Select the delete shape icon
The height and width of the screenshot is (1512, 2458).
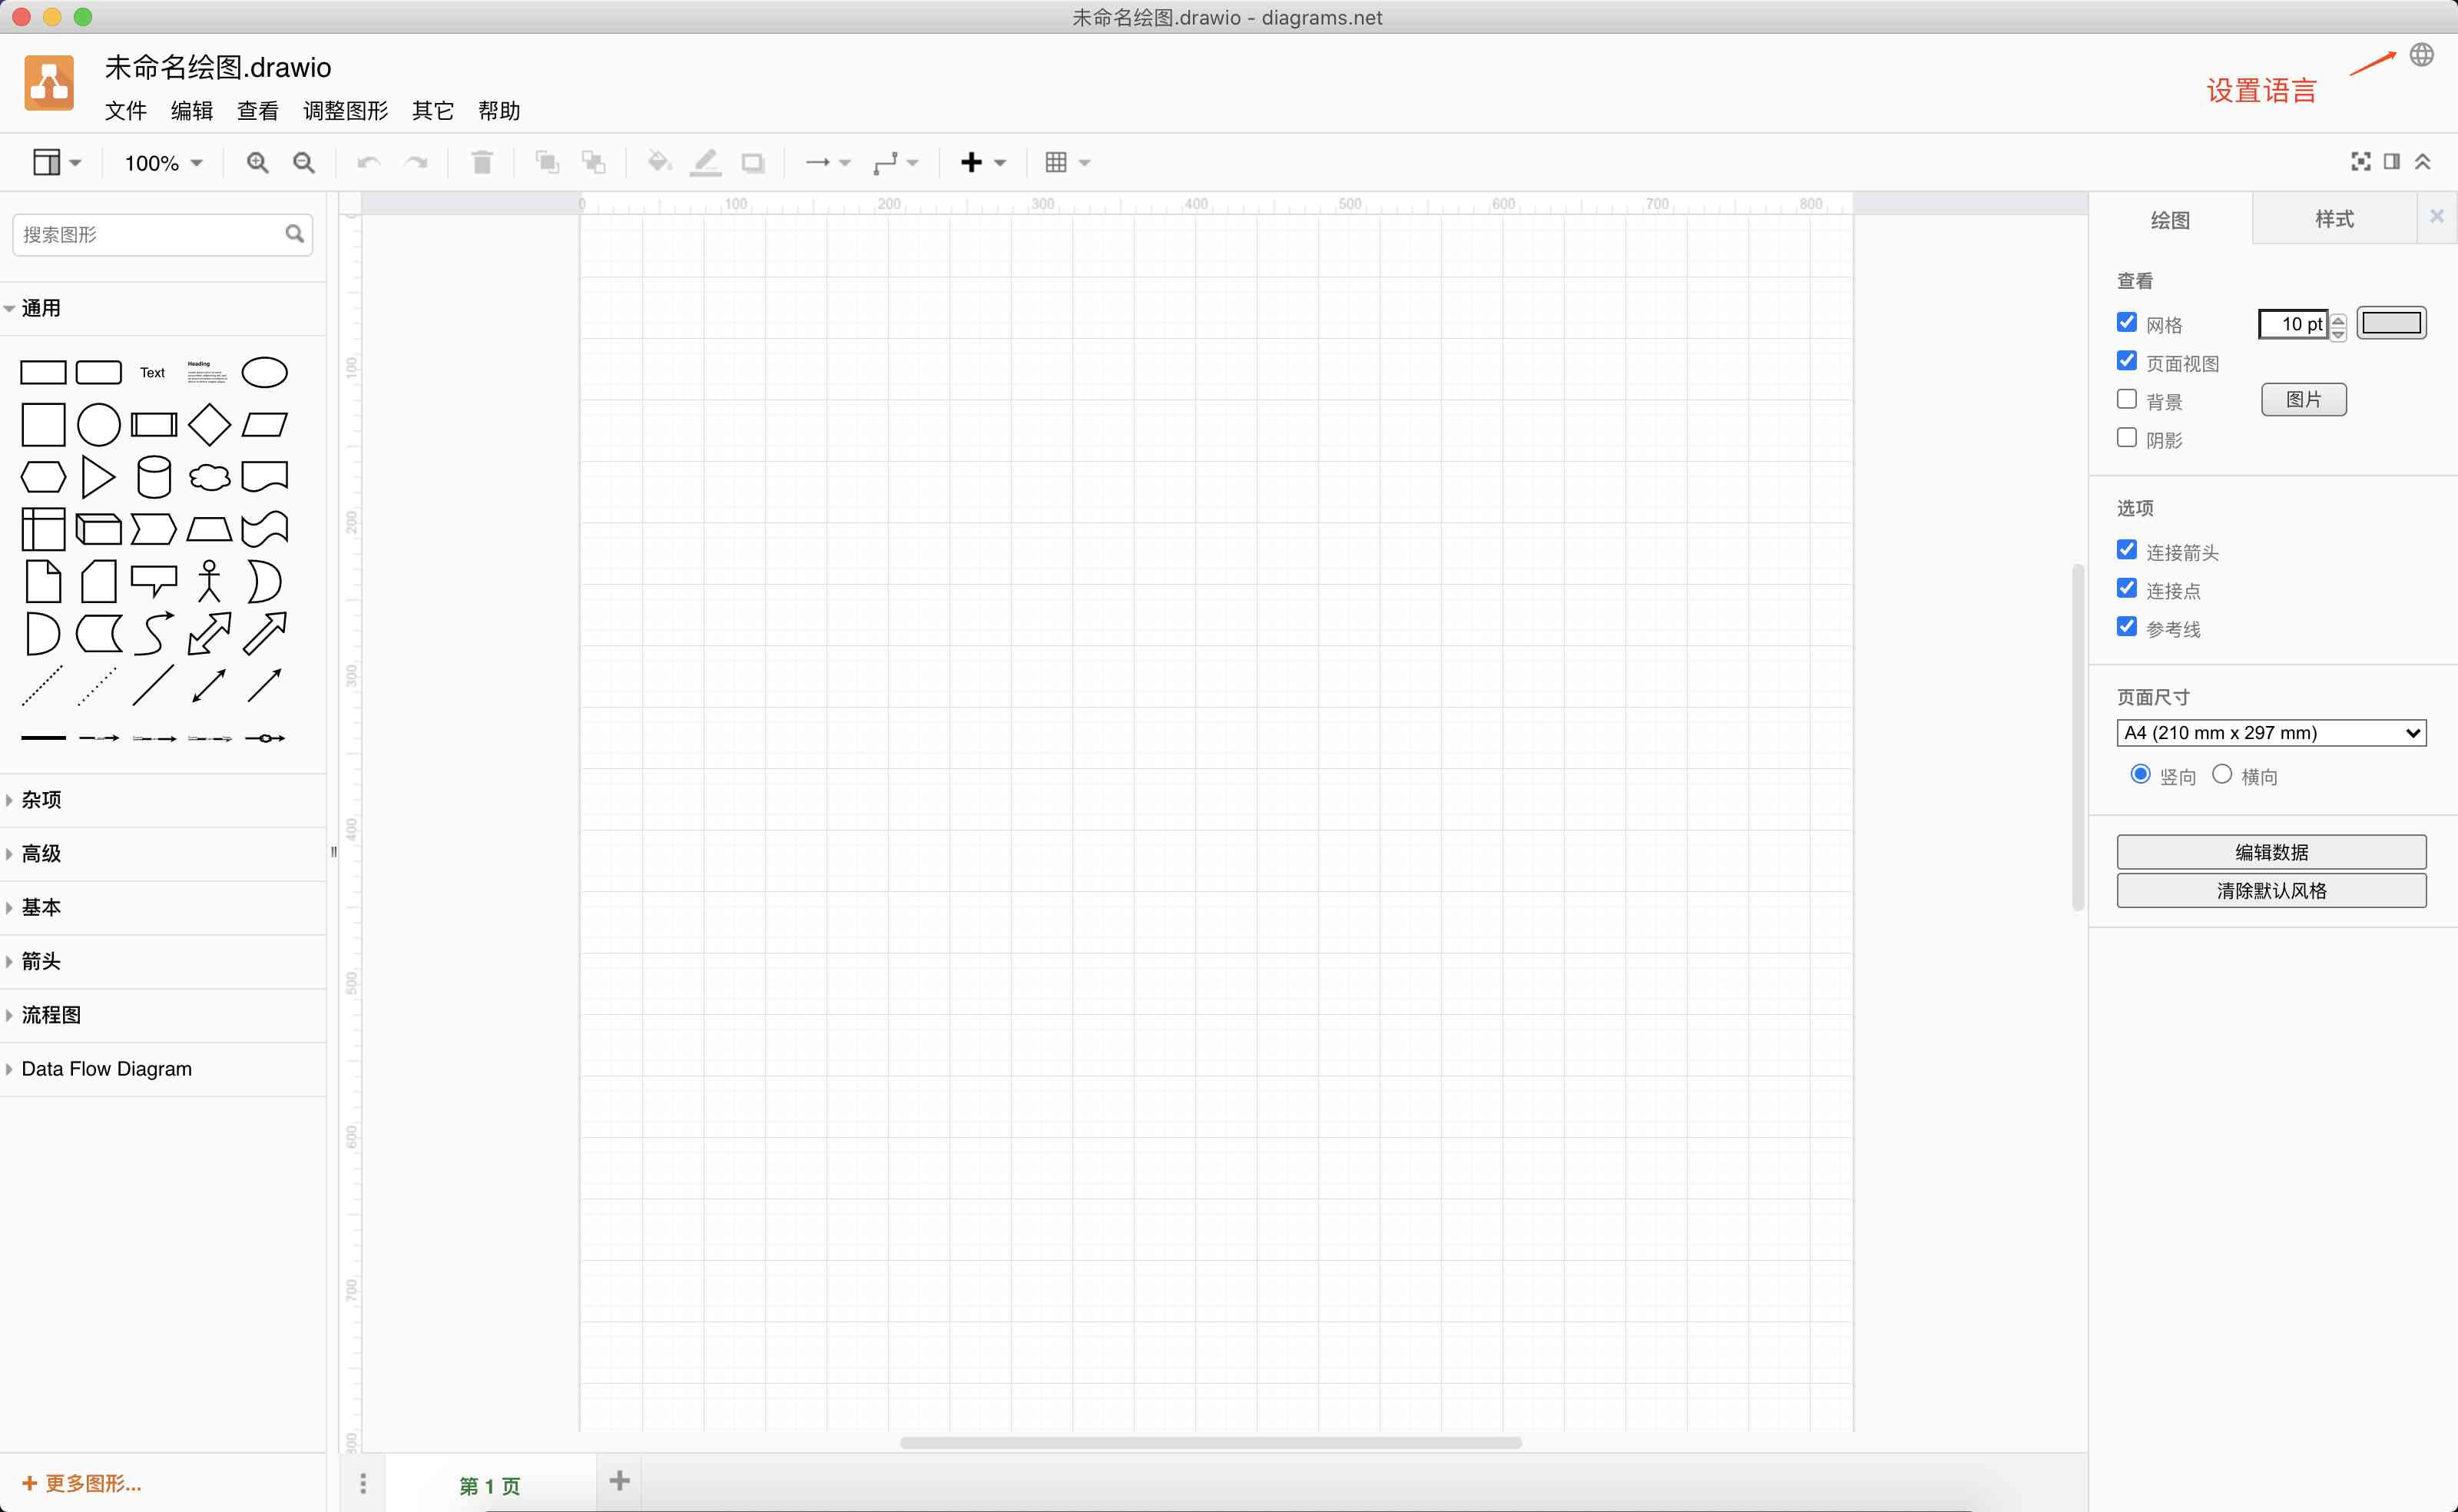click(485, 161)
